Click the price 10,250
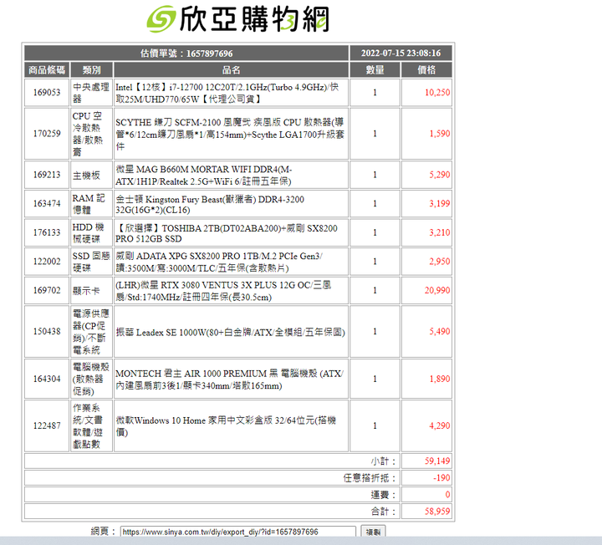This screenshot has height=545, width=602. point(437,93)
